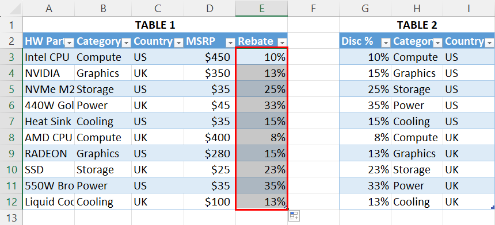Open the Disc % filter dropdown
Image resolution: width=495 pixels, height=225 pixels.
click(x=386, y=42)
